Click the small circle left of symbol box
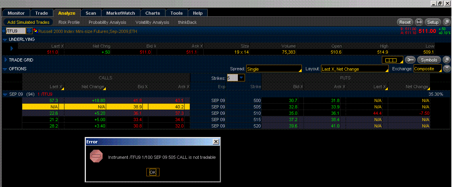 point(4,31)
